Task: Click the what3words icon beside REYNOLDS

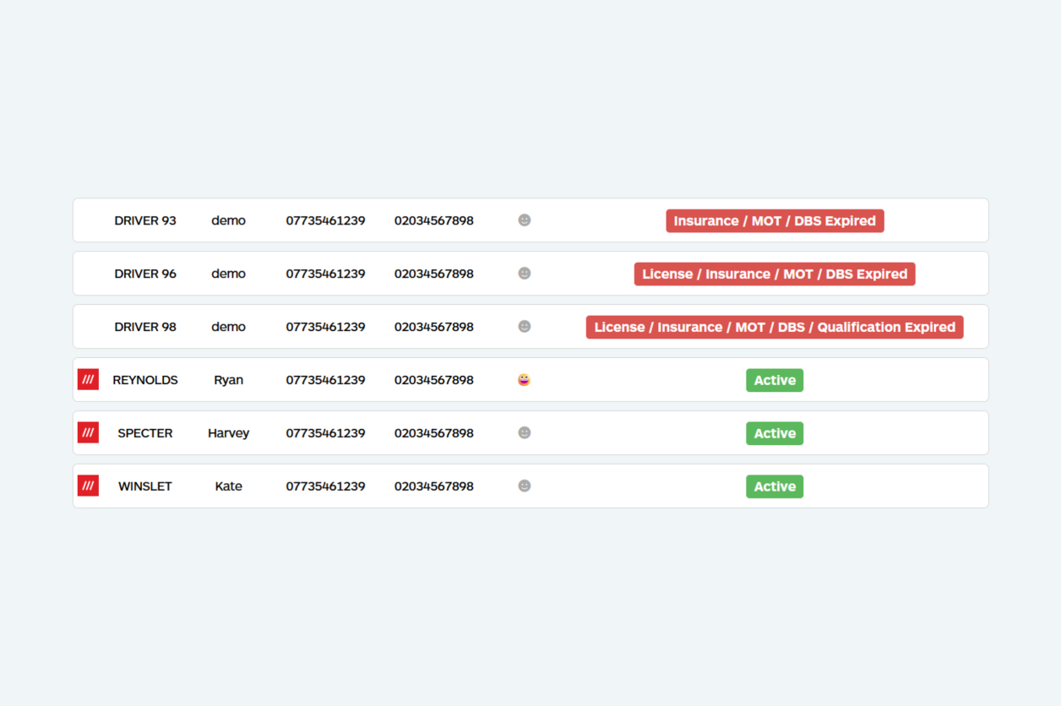Action: coord(88,380)
